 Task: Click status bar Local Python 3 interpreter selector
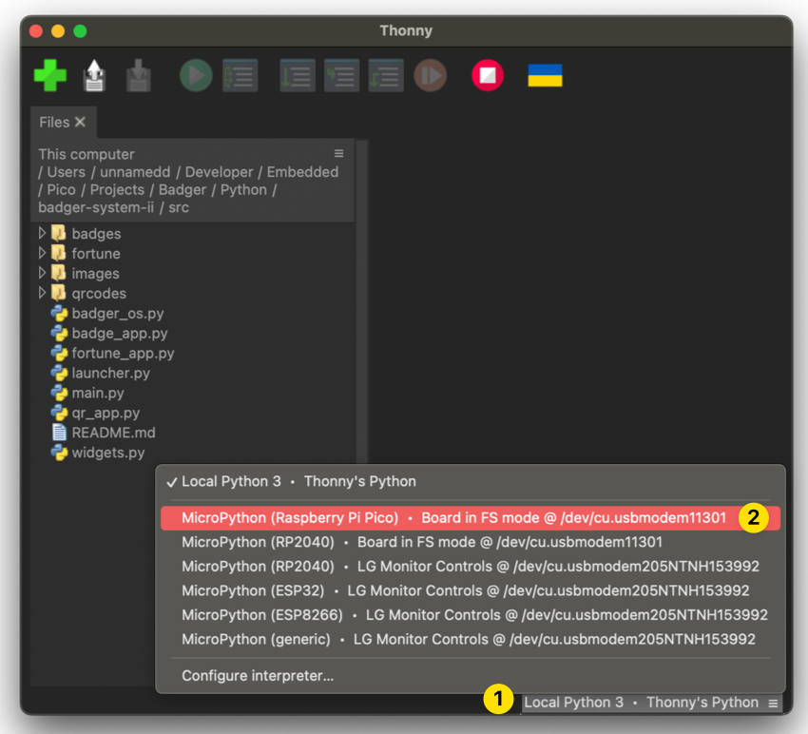point(651,703)
